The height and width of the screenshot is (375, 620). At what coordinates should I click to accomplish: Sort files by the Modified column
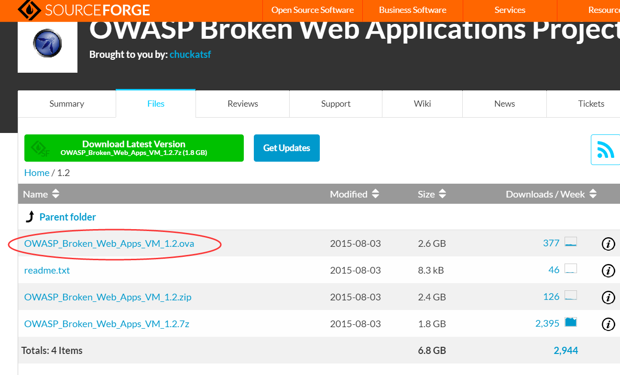tap(376, 194)
